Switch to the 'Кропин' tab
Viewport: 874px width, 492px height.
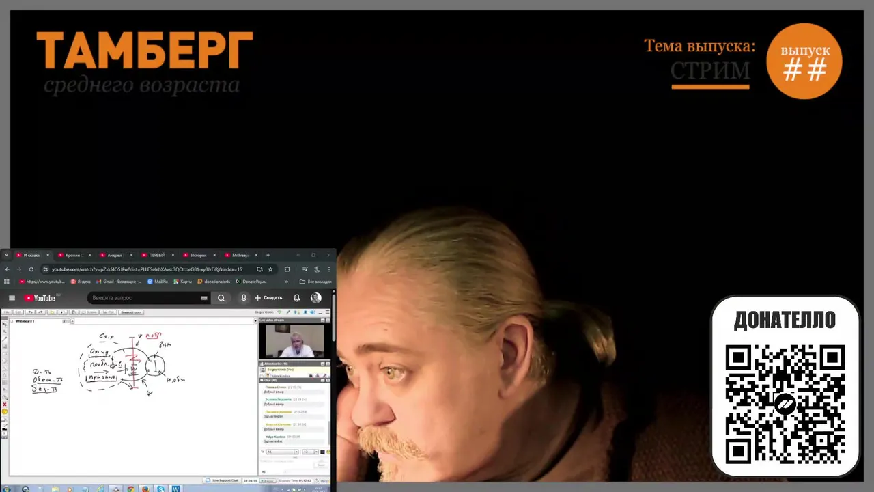[74, 255]
